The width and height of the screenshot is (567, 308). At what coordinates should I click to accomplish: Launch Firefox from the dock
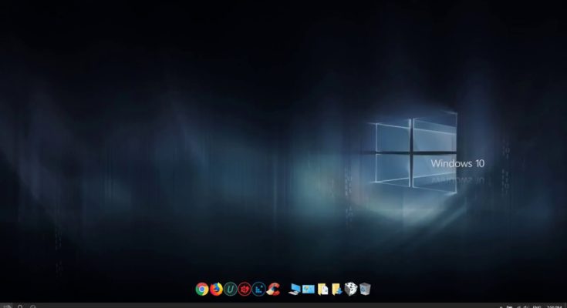pos(217,290)
